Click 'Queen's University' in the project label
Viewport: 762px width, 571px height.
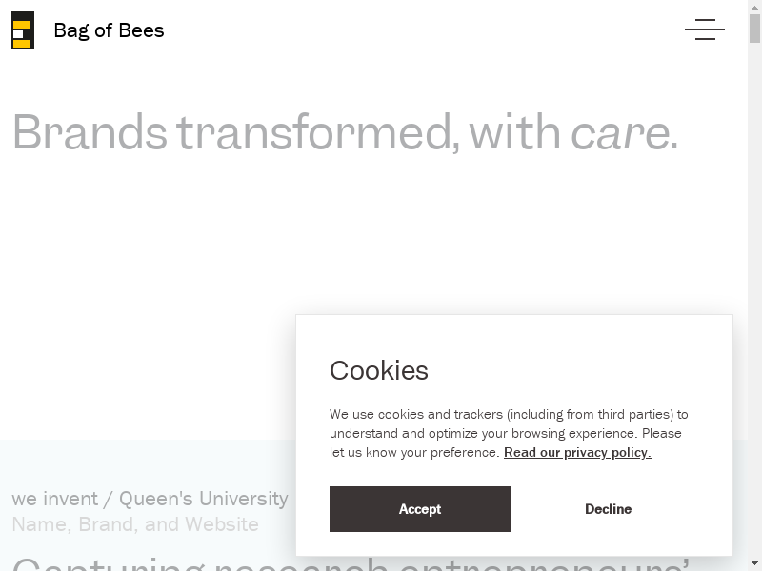click(x=203, y=499)
